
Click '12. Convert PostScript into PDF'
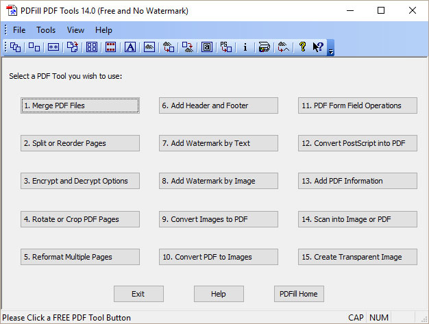point(358,143)
